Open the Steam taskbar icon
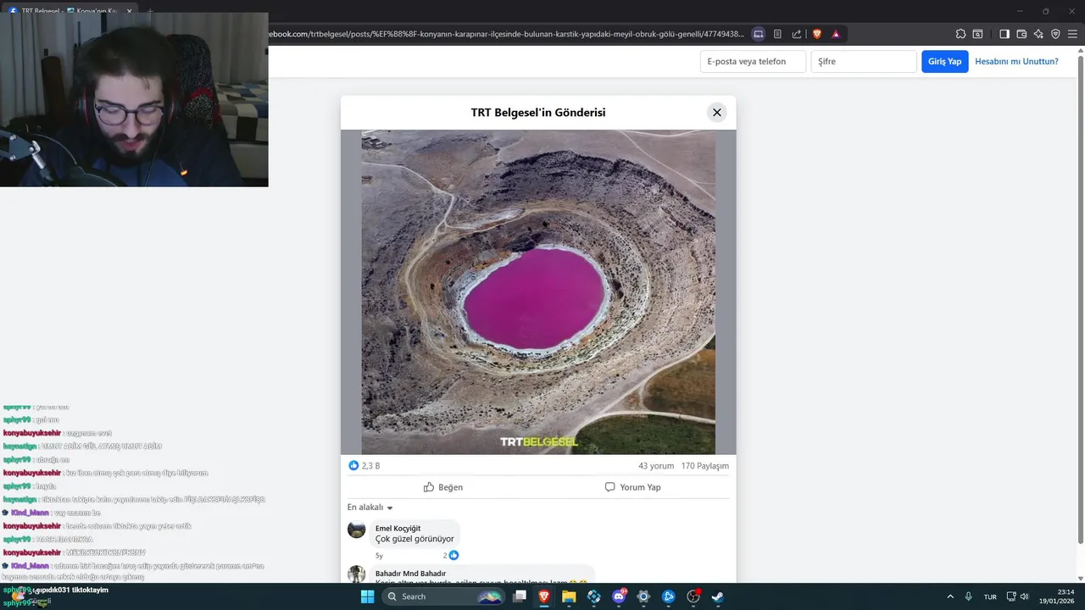Image resolution: width=1085 pixels, height=610 pixels. point(718,596)
